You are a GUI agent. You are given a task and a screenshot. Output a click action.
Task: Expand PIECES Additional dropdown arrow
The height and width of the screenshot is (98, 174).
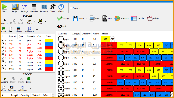pos(37,30)
